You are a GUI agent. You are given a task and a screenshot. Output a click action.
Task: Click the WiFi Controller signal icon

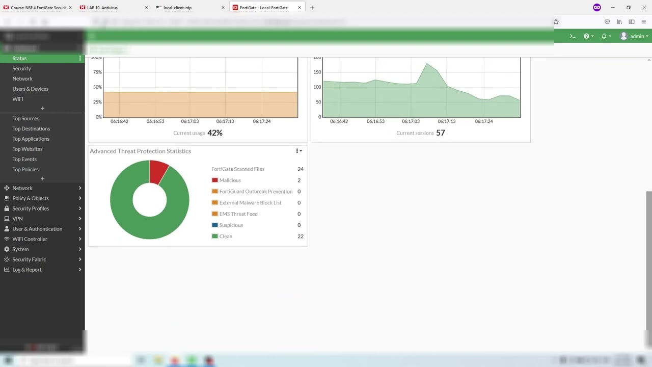point(7,239)
